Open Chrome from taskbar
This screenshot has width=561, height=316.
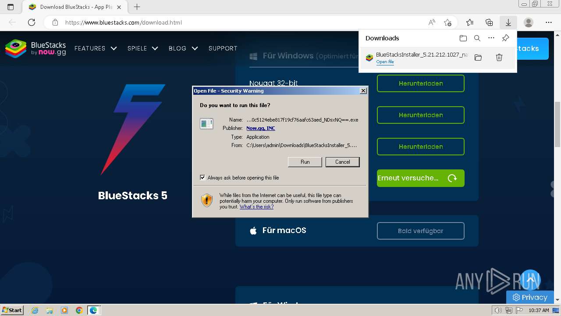79,310
